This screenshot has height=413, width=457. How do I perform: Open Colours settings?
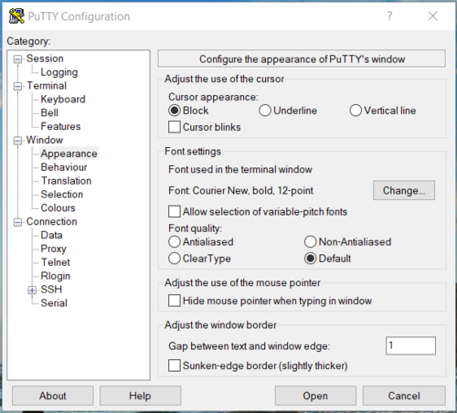(58, 208)
